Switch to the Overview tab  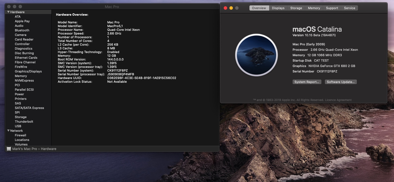click(259, 8)
